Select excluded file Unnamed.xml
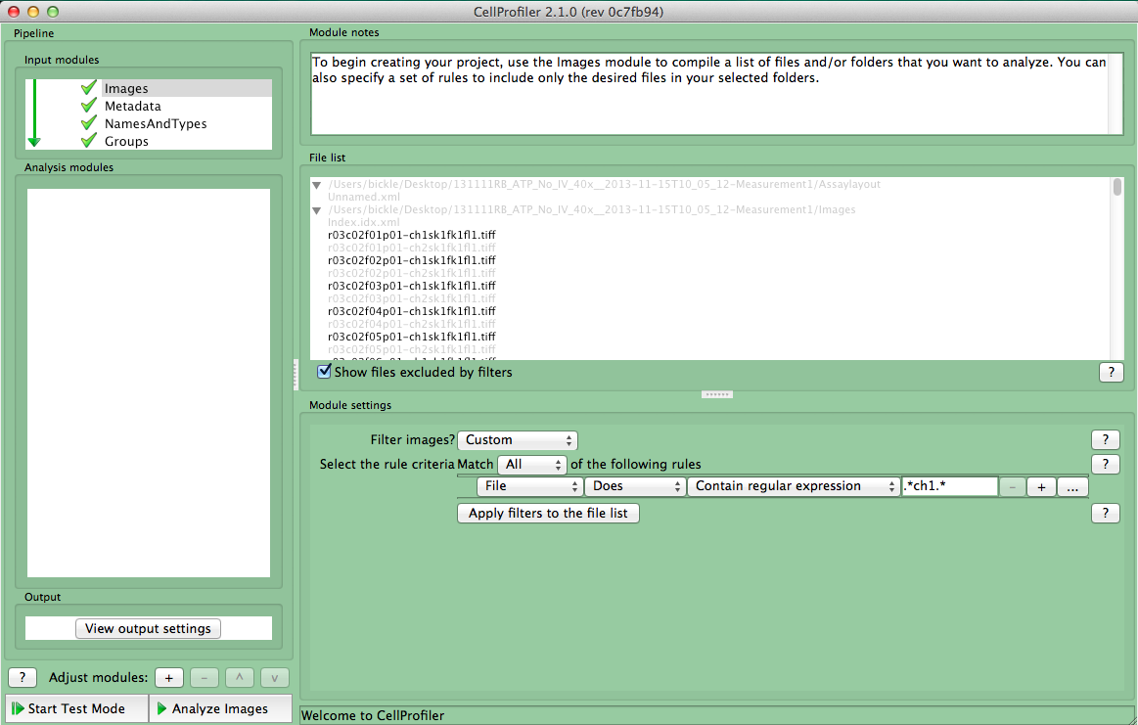 364,197
